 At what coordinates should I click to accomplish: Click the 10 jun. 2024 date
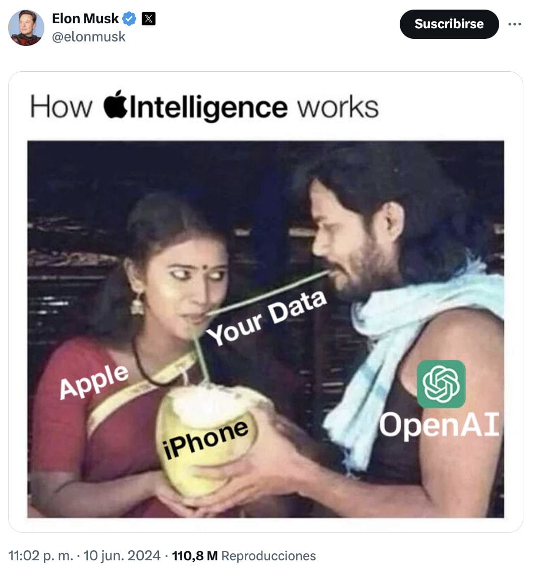click(122, 555)
